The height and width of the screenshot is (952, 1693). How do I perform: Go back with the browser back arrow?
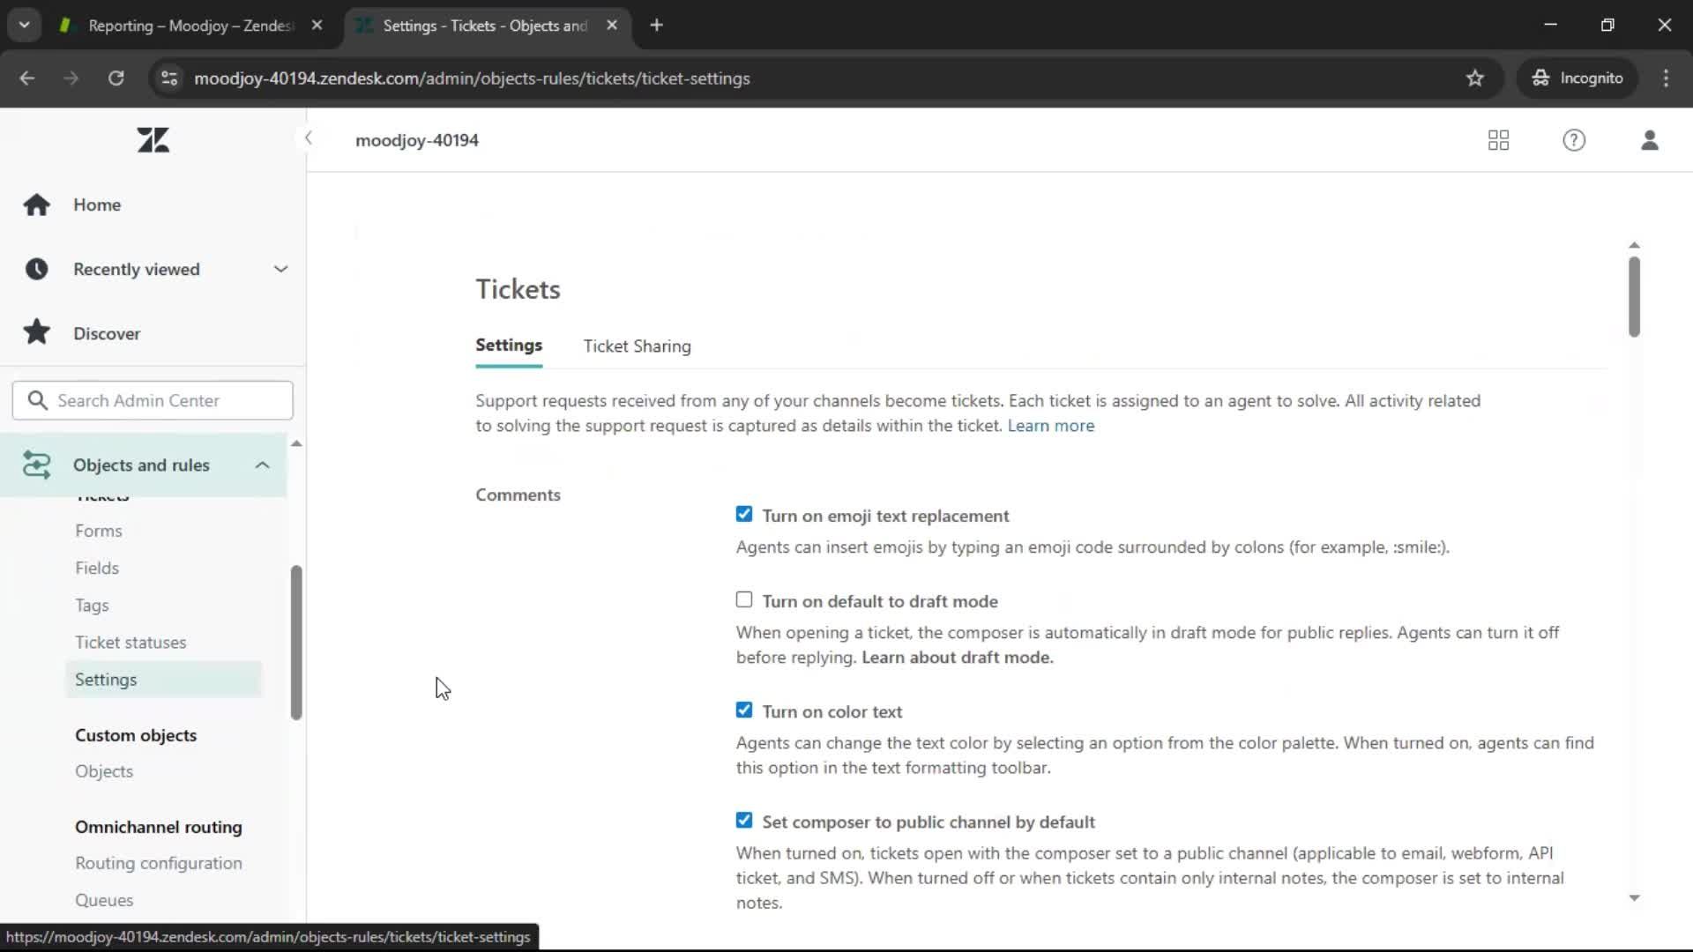click(x=27, y=78)
